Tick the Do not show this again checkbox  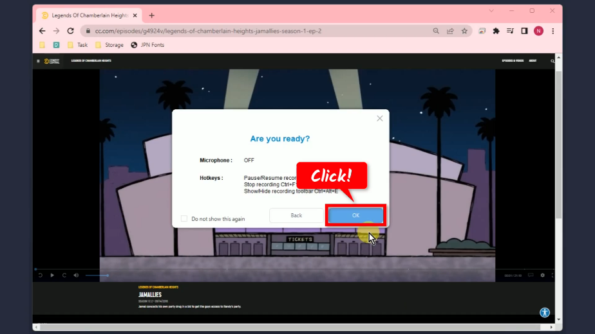(184, 218)
